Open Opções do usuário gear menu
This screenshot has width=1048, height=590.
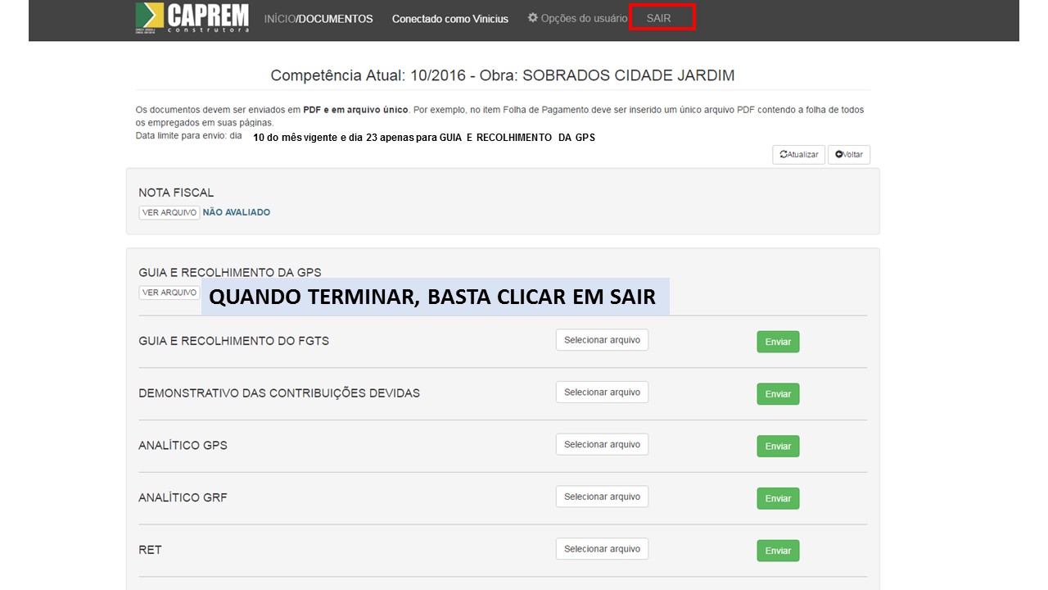pos(577,18)
